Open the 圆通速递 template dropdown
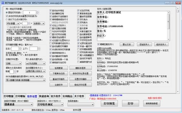This screenshot has width=182, height=113. (x=19, y=104)
